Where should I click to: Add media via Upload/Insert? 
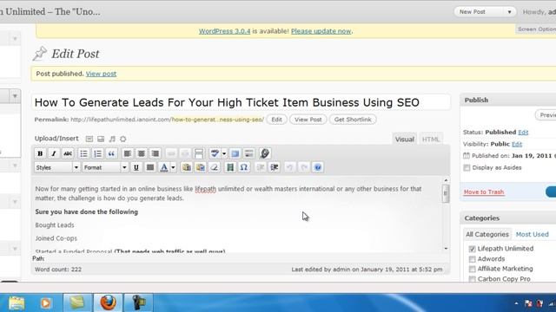point(123,139)
